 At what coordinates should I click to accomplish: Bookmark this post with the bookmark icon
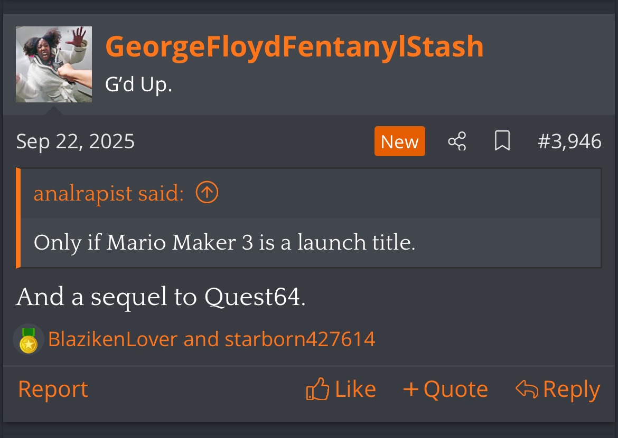[x=502, y=141]
